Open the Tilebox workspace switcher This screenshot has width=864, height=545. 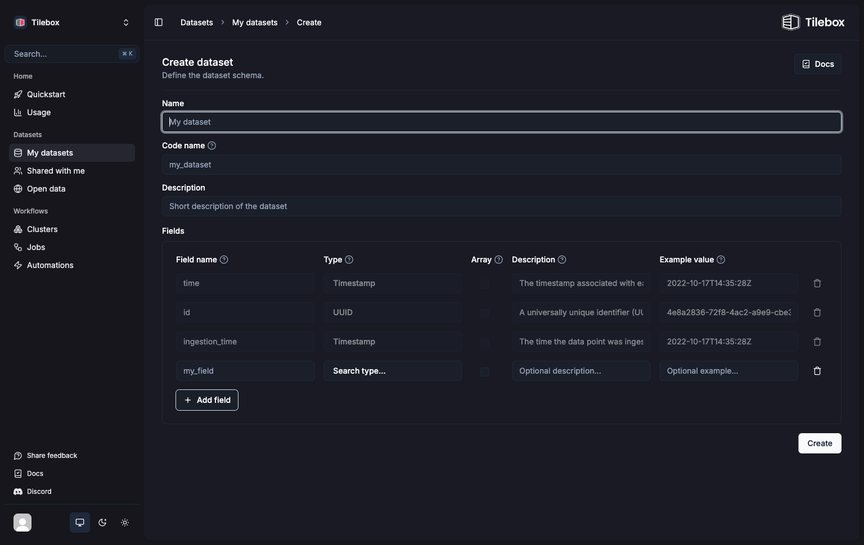72,22
